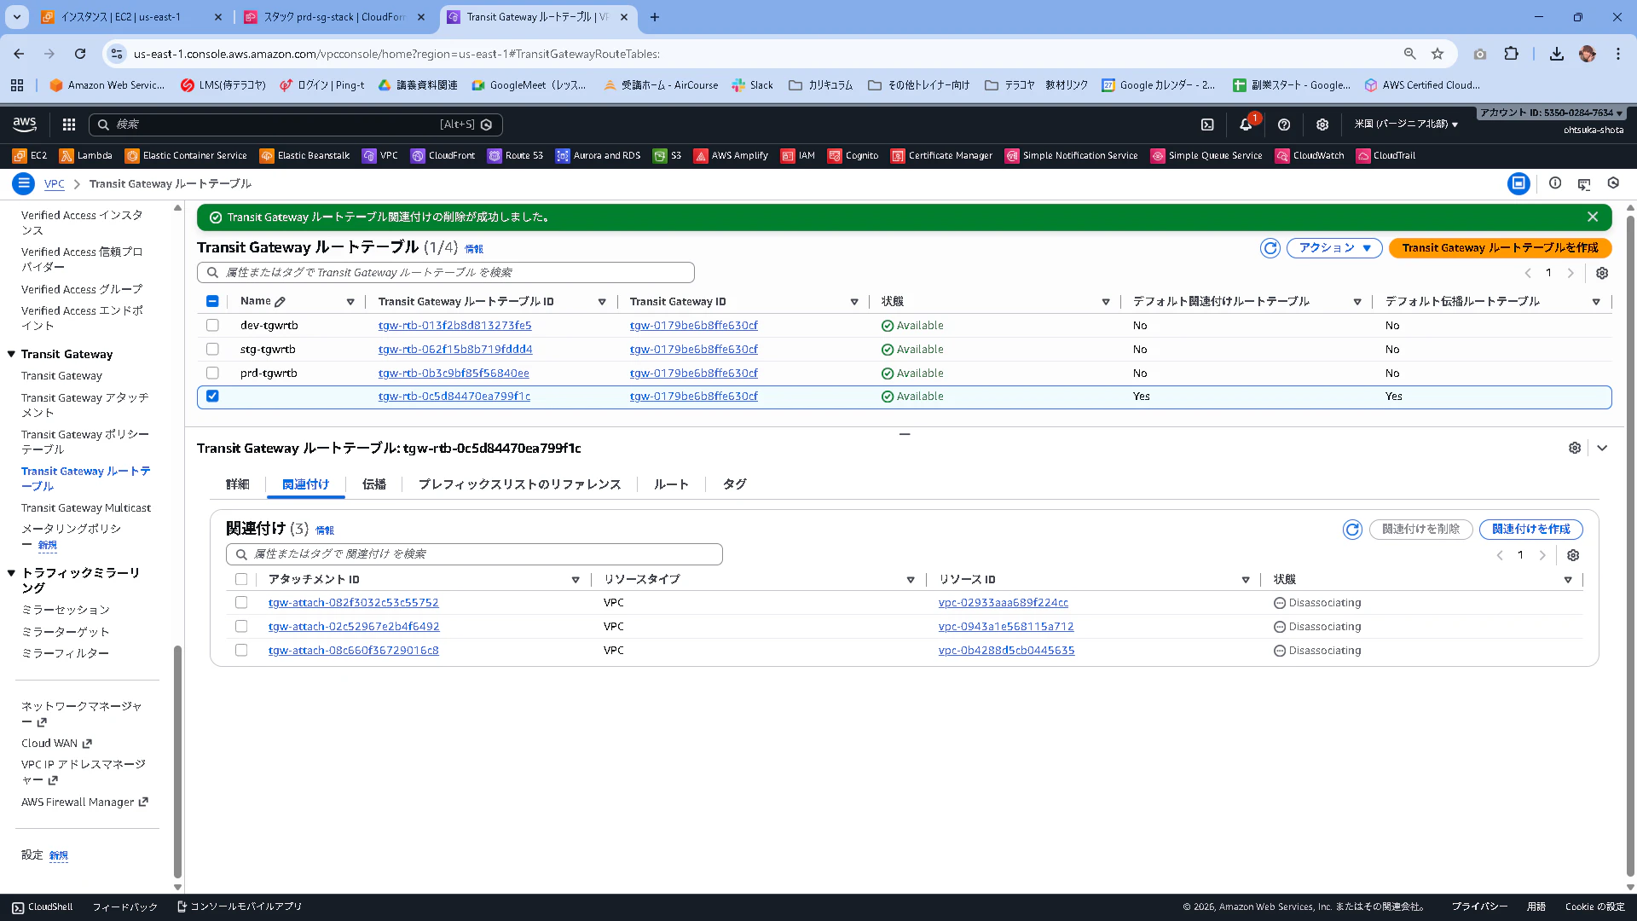Viewport: 1637px width, 921px height.
Task: Click the AWS top search bar
Action: [x=295, y=125]
